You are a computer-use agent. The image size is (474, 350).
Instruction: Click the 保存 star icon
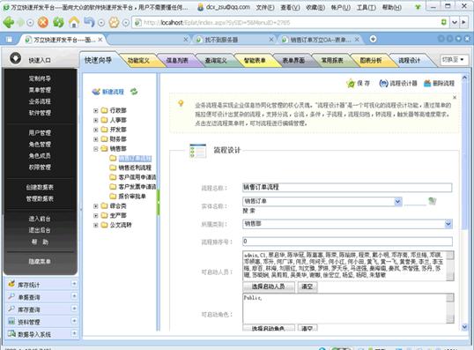(x=351, y=83)
